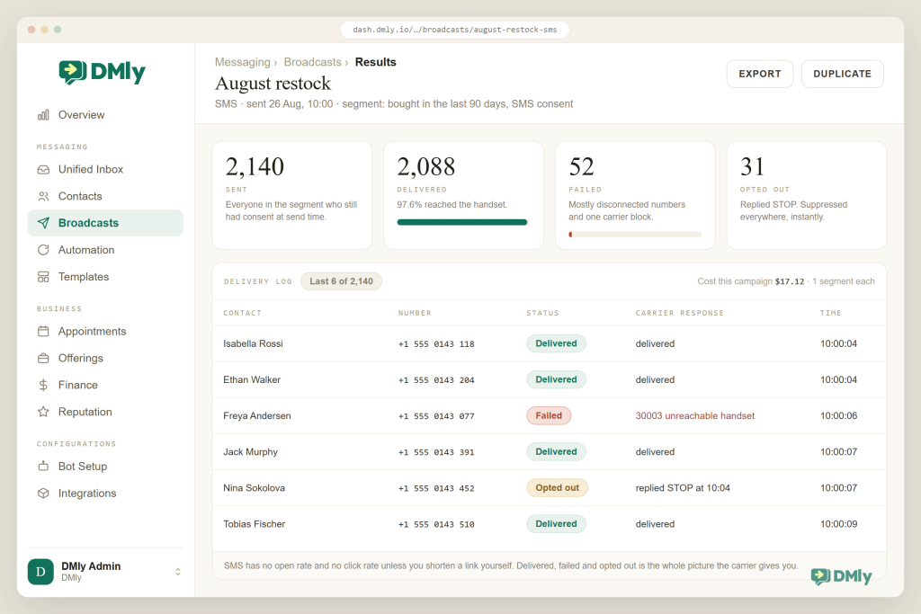Viewport: 921px width, 614px height.
Task: Click the Finance dollar icon
Action: pos(43,385)
